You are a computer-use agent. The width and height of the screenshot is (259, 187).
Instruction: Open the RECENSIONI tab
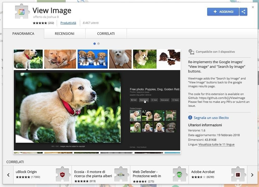tap(64, 34)
